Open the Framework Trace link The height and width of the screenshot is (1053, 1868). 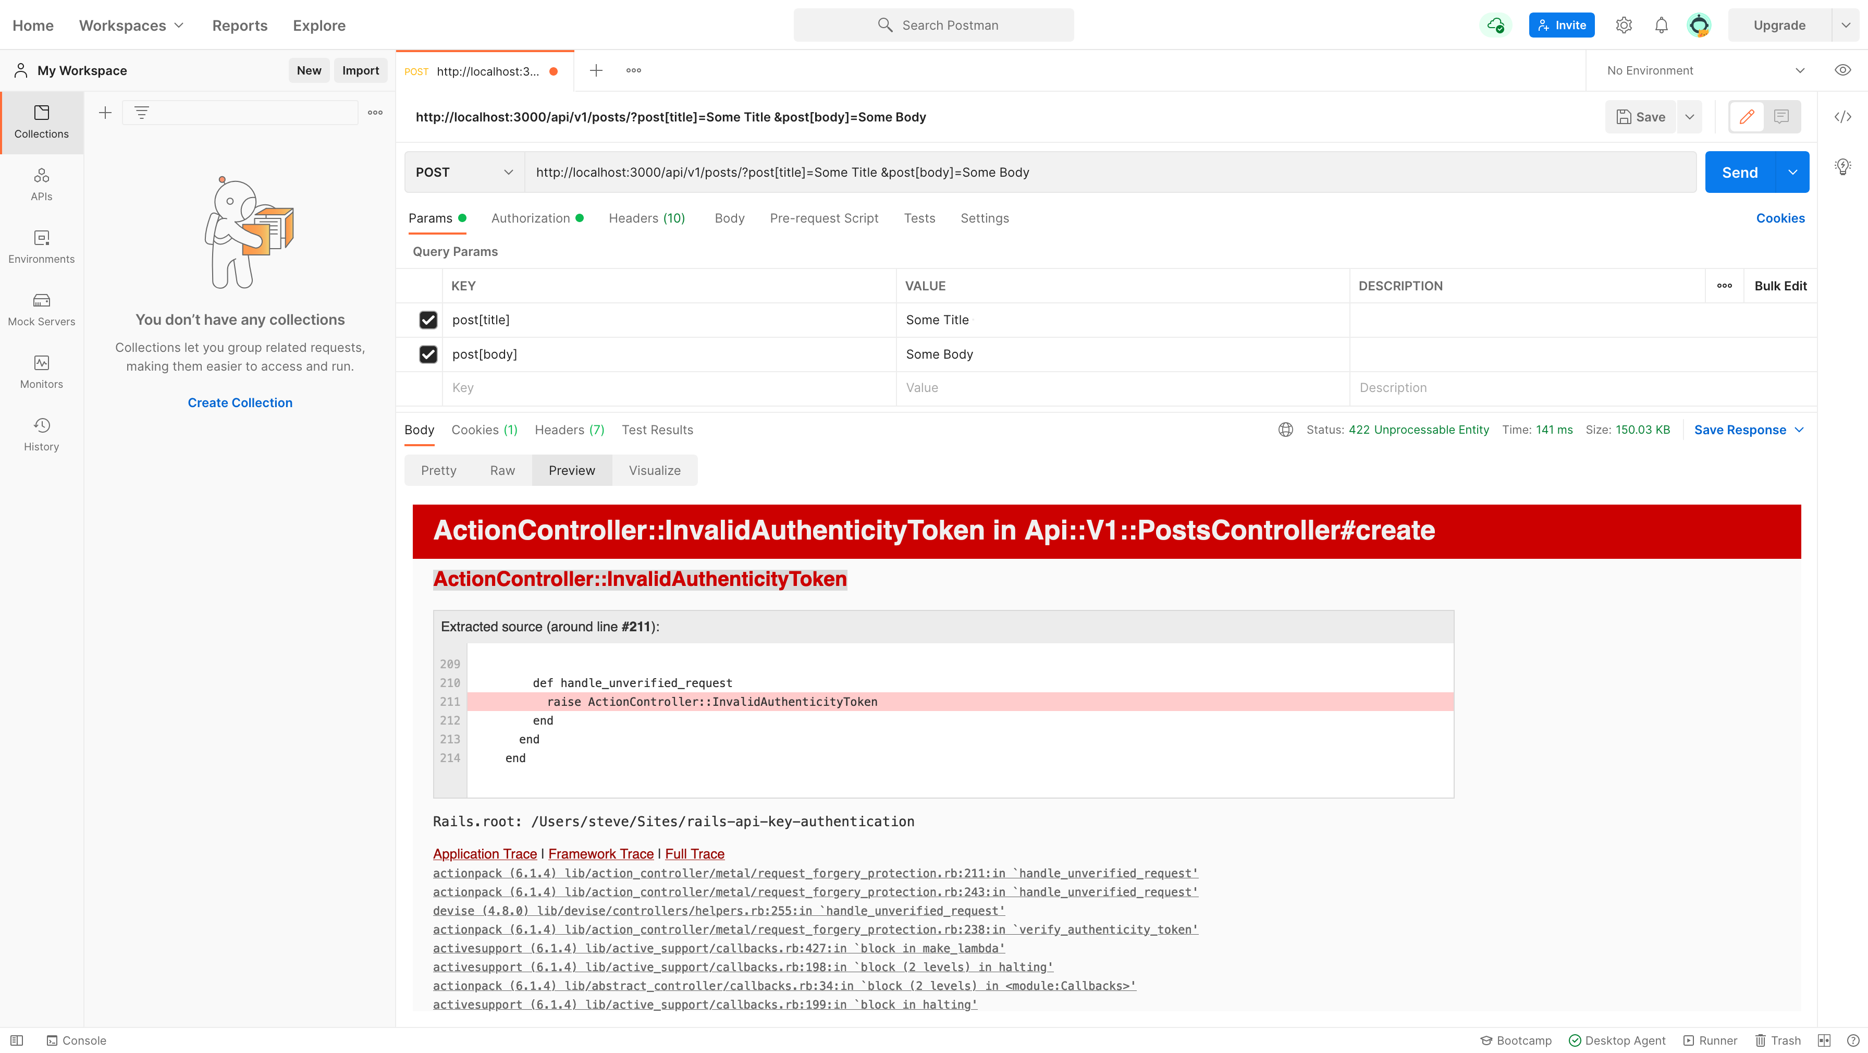[601, 853]
